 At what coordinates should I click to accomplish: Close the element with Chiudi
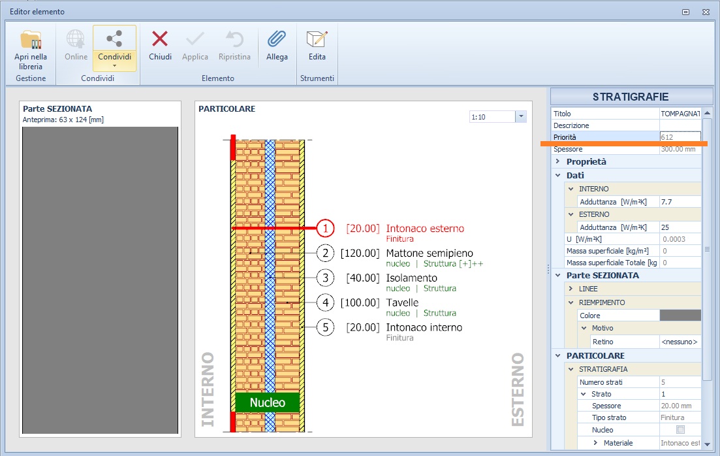pos(160,44)
